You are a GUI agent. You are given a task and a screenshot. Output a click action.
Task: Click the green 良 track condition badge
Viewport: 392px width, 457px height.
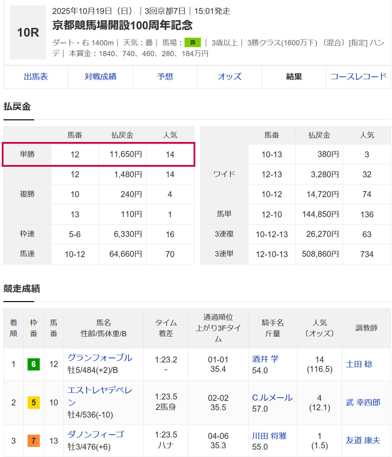pyautogui.click(x=193, y=43)
